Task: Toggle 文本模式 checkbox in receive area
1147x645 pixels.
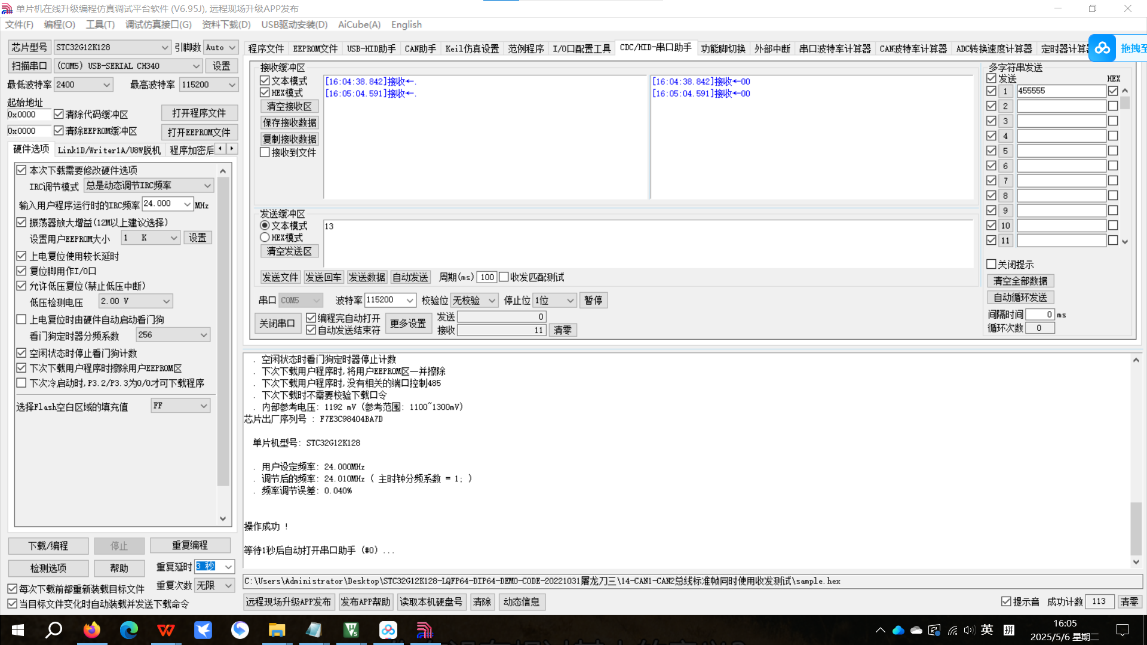Action: click(x=265, y=80)
